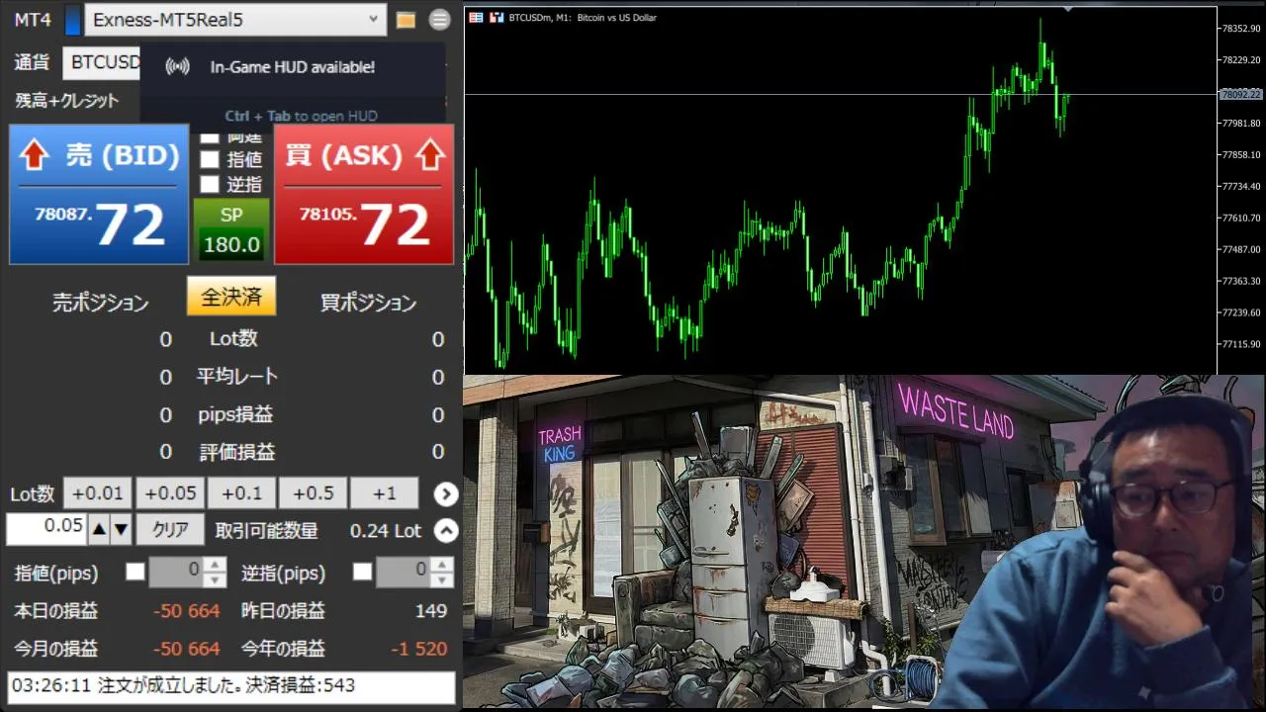Click the 逆指(pips) value field
This screenshot has width=1266, height=712.
click(403, 571)
